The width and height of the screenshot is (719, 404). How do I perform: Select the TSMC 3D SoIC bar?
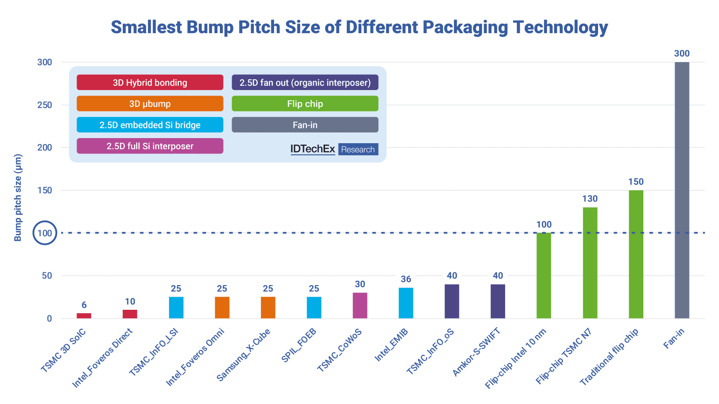click(x=84, y=316)
